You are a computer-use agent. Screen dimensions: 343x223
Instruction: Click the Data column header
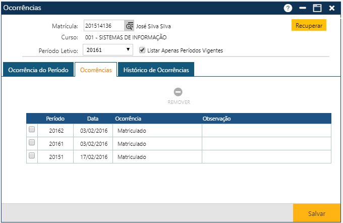tap(93, 119)
